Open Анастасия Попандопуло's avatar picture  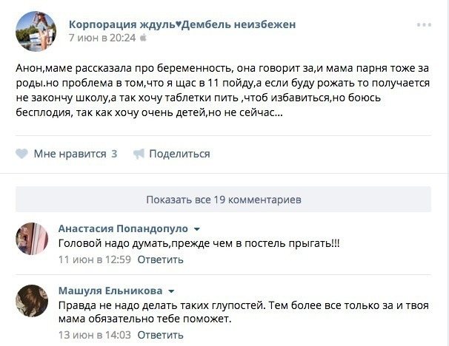pos(33,238)
